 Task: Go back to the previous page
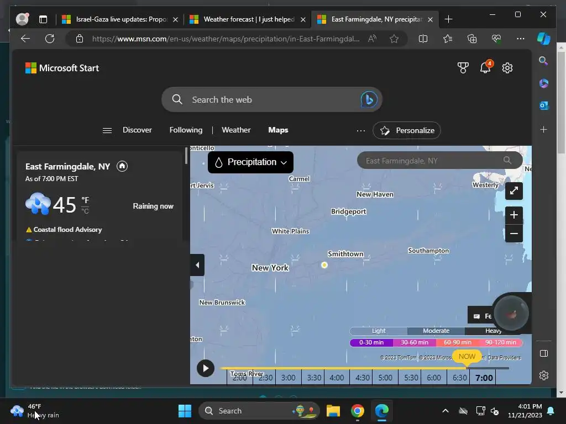[25, 39]
